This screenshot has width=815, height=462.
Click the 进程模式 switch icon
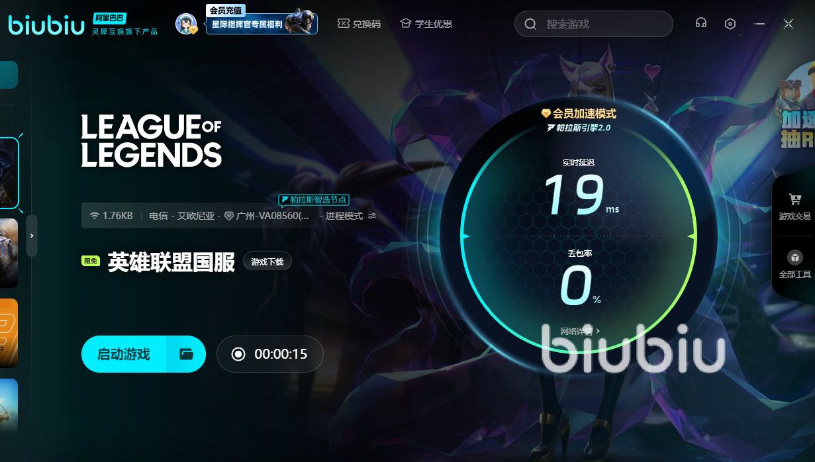click(x=372, y=216)
